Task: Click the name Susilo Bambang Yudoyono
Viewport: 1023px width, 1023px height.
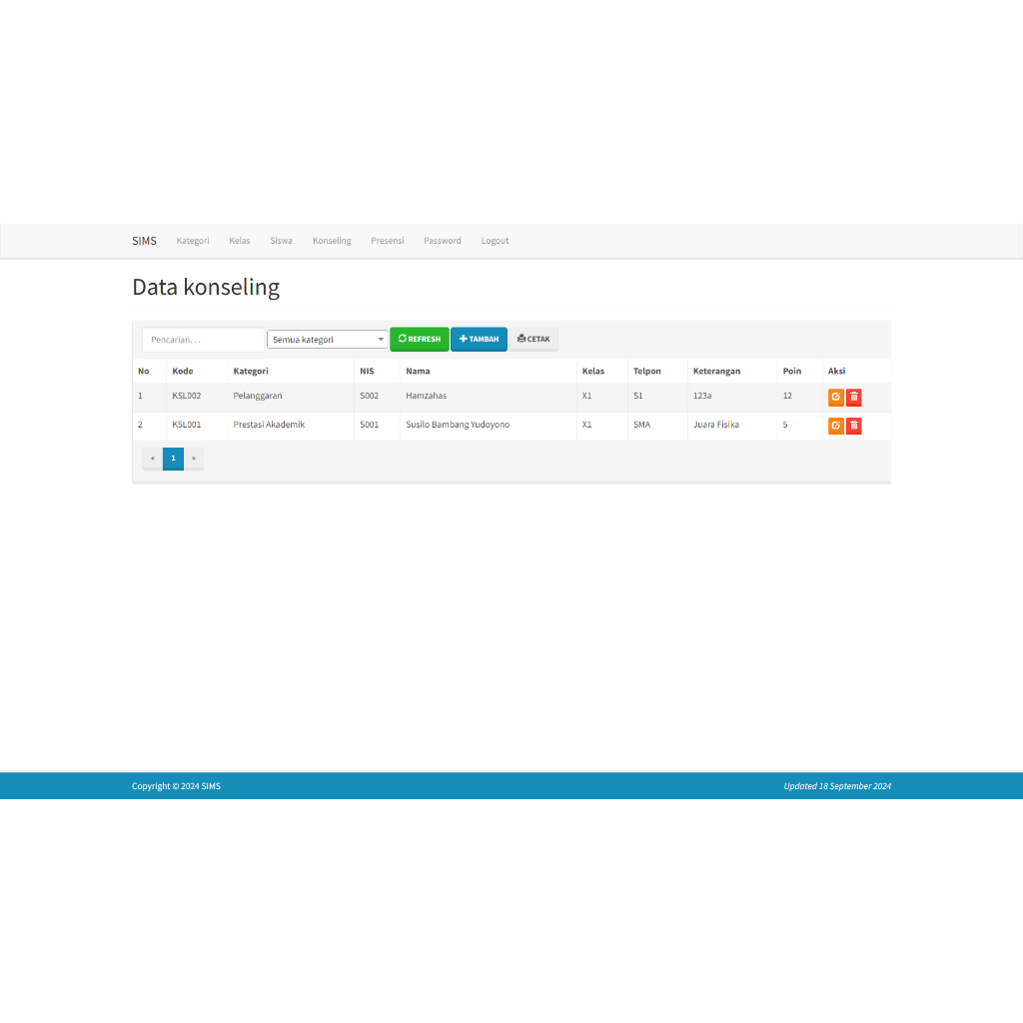Action: pyautogui.click(x=458, y=425)
